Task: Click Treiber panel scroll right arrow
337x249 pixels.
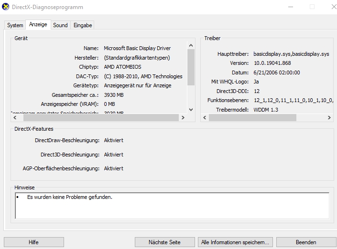Action: (329, 117)
